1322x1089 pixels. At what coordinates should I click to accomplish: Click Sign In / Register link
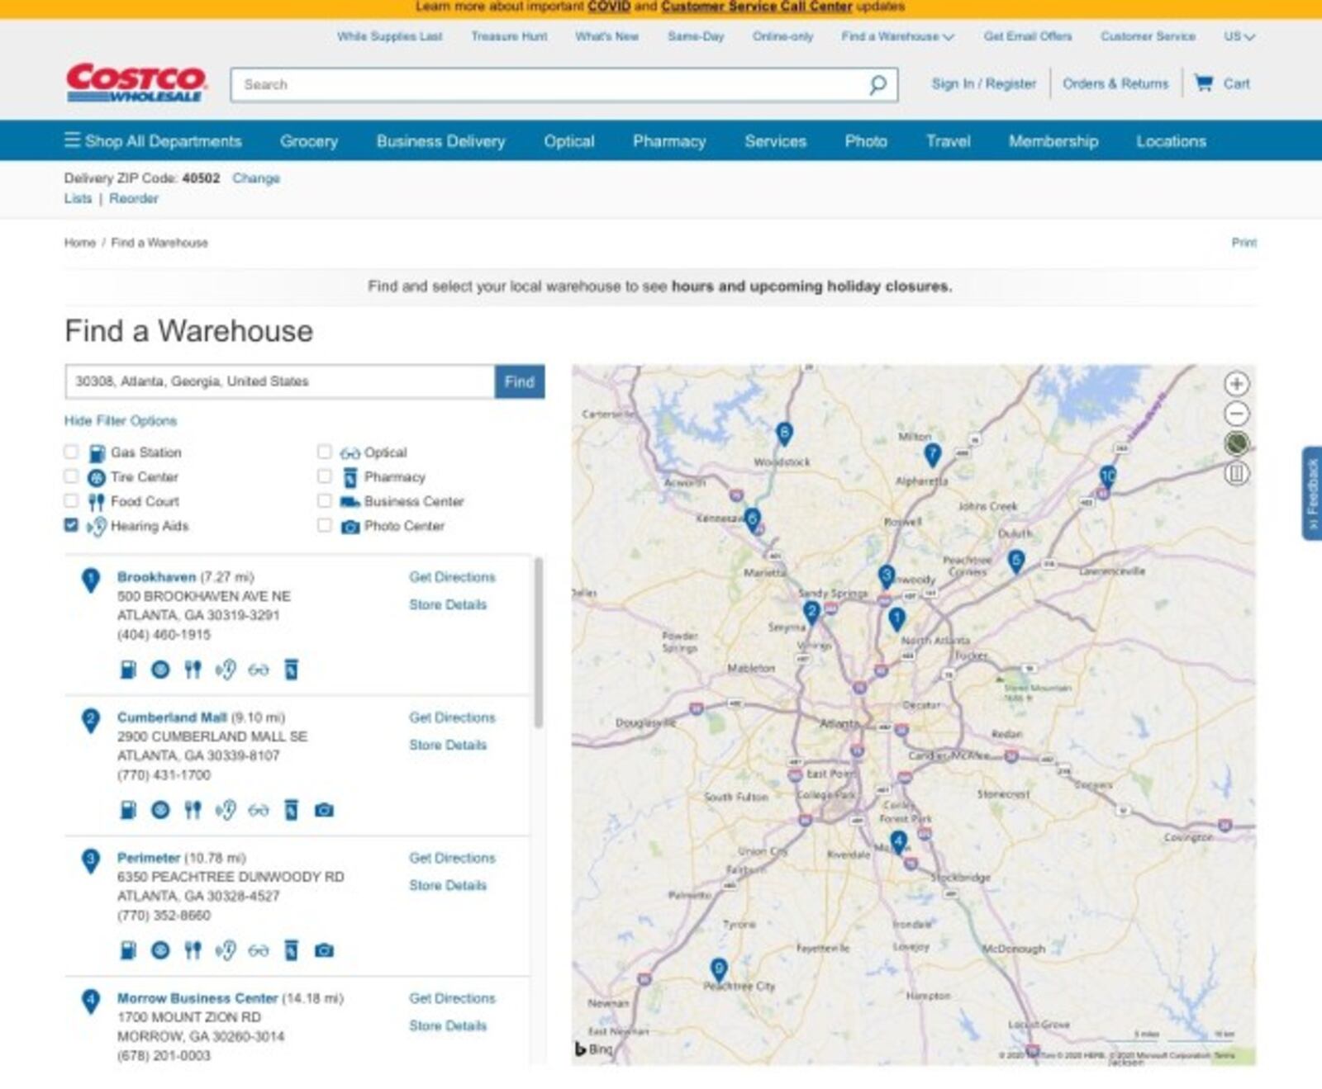point(983,83)
